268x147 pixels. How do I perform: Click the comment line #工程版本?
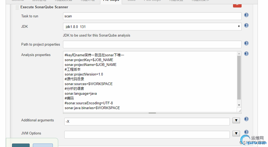click(x=73, y=69)
